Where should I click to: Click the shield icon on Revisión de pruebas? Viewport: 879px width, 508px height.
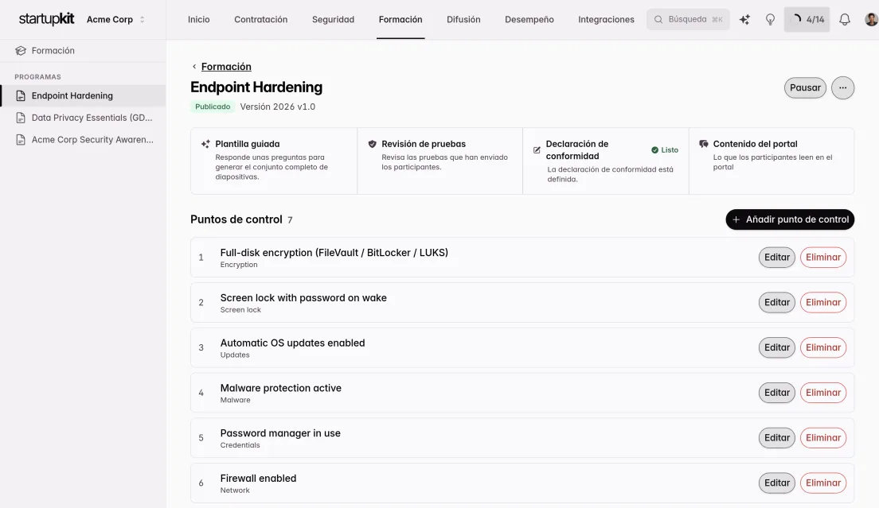[373, 144]
